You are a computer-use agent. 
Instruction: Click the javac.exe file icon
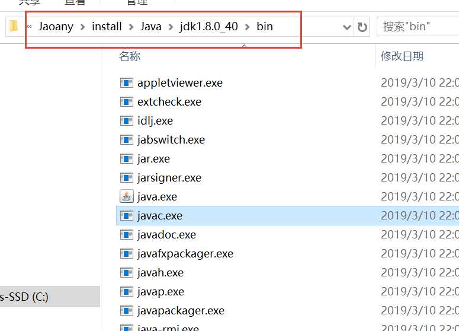click(x=127, y=216)
